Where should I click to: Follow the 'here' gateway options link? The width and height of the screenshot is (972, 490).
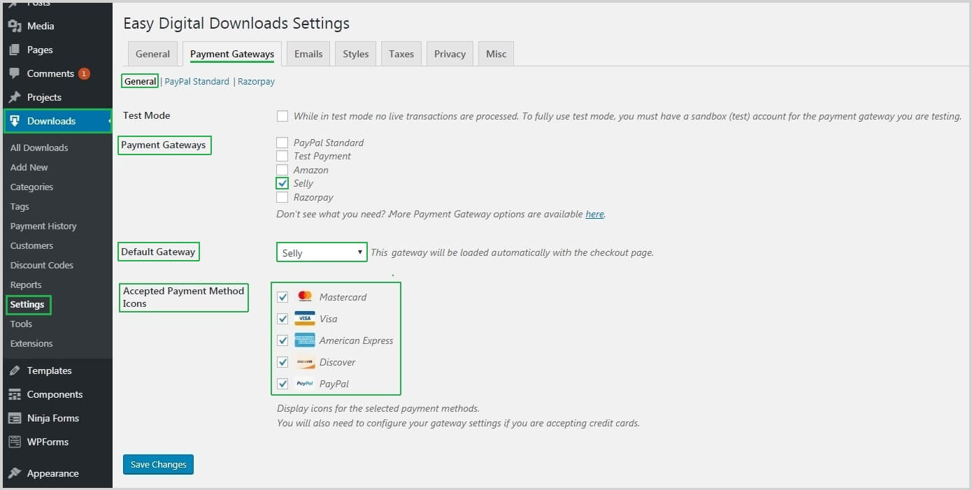(594, 215)
